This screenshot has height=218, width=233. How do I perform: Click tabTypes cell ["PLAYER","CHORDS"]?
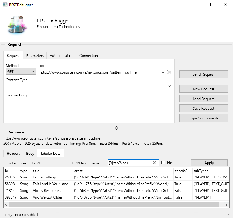coord(211,177)
